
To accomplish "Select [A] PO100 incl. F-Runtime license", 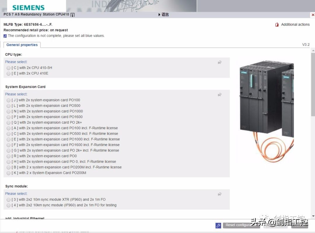I will point(8,128).
